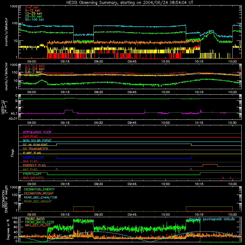Click the B level tick on the GOES axis
This screenshot has height=245, width=245.
click(17, 101)
